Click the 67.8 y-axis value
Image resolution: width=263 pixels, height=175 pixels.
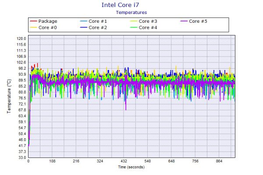(22, 110)
